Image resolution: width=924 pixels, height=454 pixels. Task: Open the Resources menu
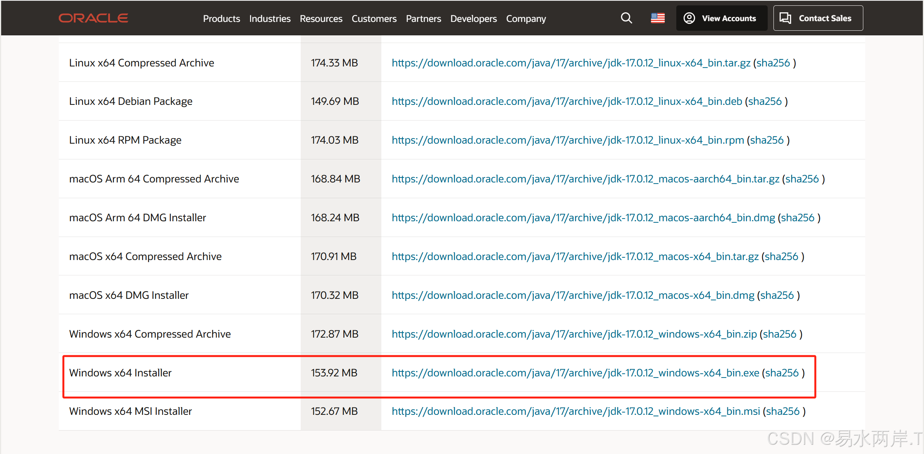pyautogui.click(x=321, y=18)
